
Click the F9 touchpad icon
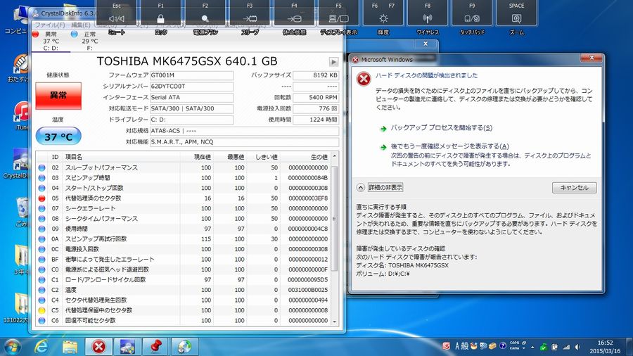click(x=471, y=18)
